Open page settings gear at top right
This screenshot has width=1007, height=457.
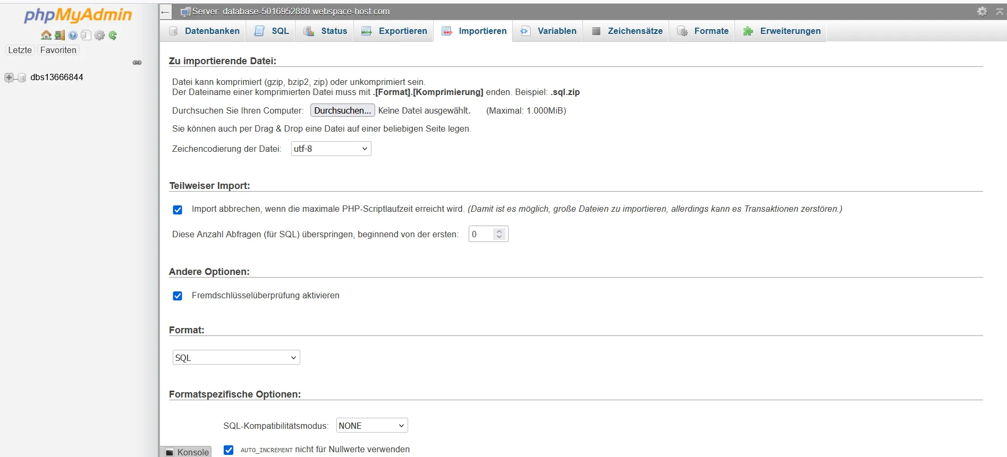tap(982, 11)
